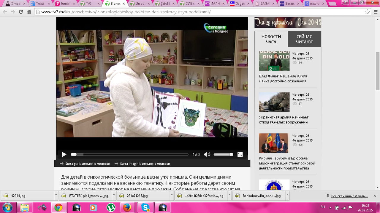Open the uTorrent taskbar icon
The width and height of the screenshot is (380, 213).
[111, 207]
